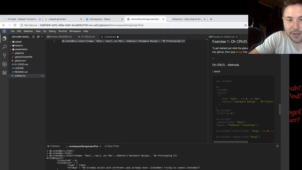Viewport: 302px width, 170px height.
Task: Open the Selection menu
Action: coord(28,31)
